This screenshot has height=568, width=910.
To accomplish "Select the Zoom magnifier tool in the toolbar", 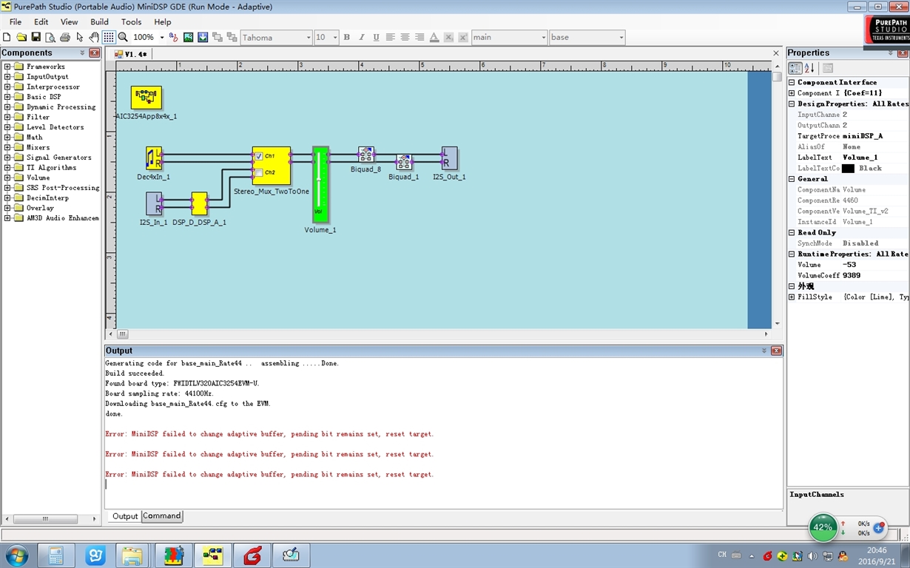I will coord(123,37).
